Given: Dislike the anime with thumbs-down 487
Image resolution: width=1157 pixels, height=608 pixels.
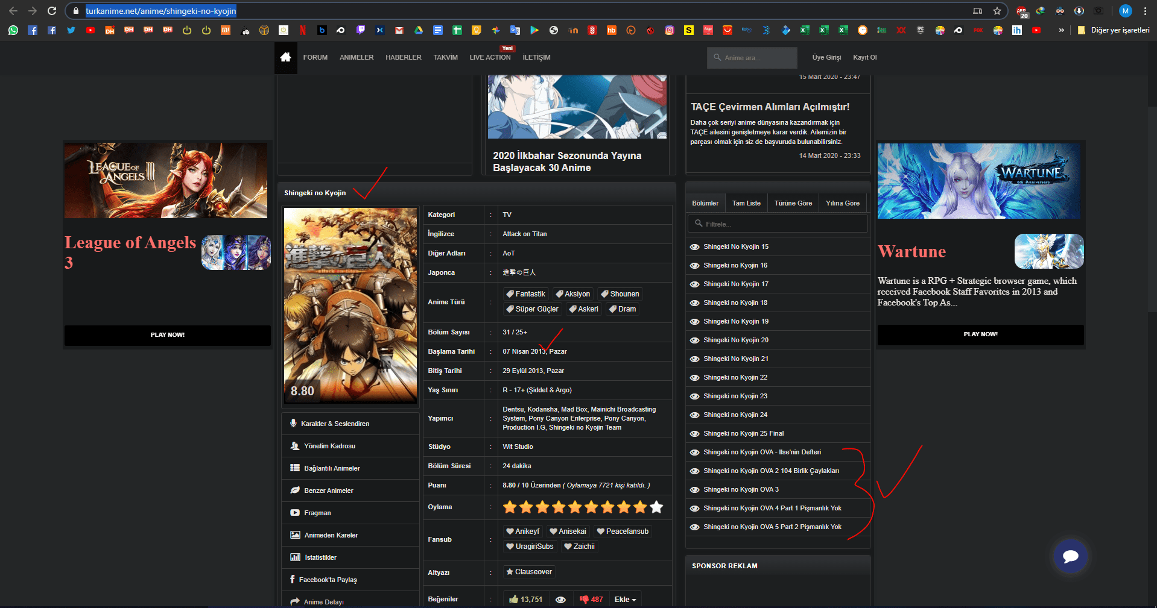Looking at the screenshot, I should click(591, 600).
